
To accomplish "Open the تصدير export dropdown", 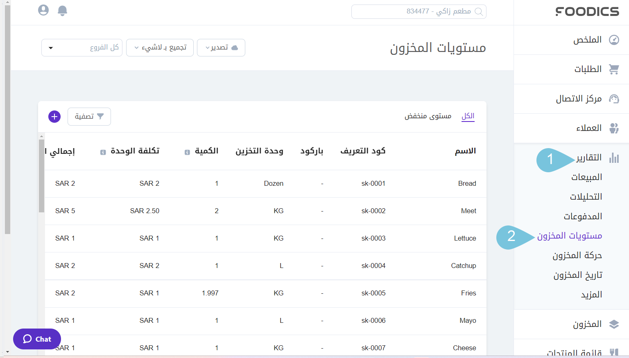I will click(221, 48).
